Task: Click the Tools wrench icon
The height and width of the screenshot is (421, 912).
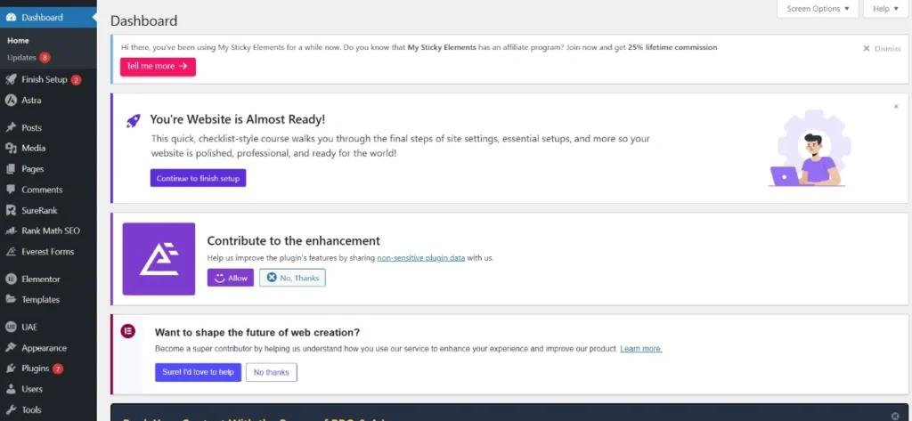Action: pyautogui.click(x=11, y=410)
